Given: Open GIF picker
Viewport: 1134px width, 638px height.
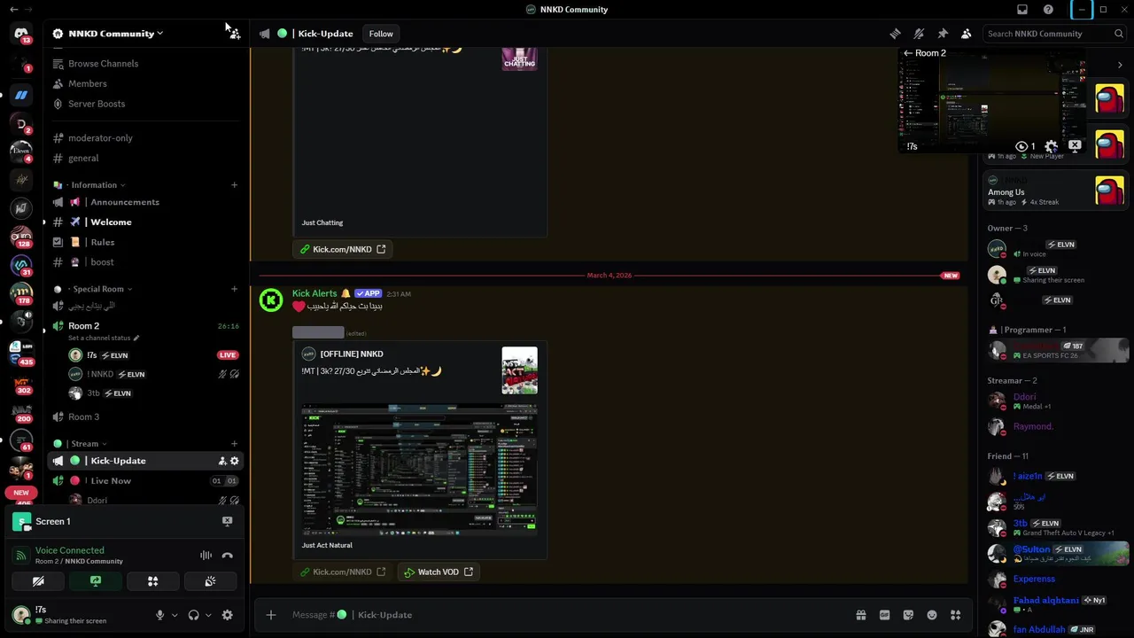Looking at the screenshot, I should [x=884, y=615].
